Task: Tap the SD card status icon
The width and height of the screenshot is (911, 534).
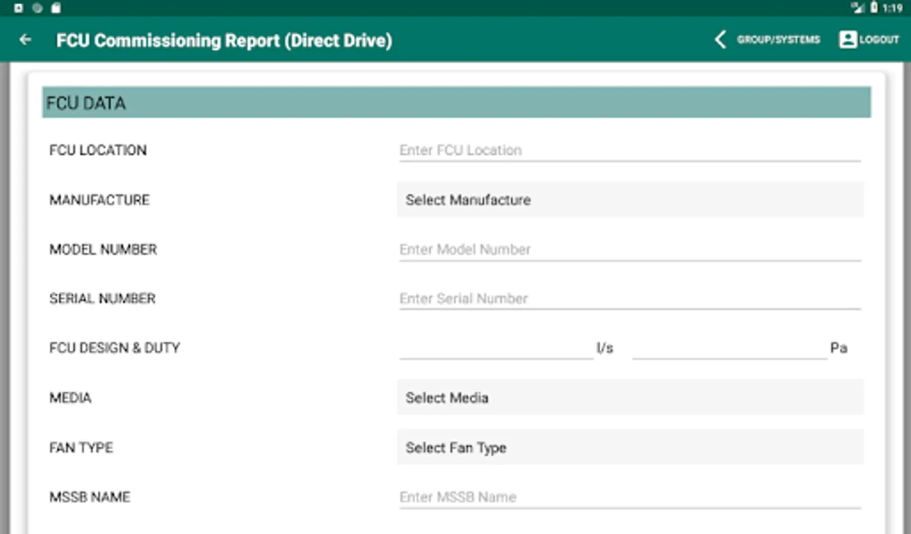Action: point(56,8)
